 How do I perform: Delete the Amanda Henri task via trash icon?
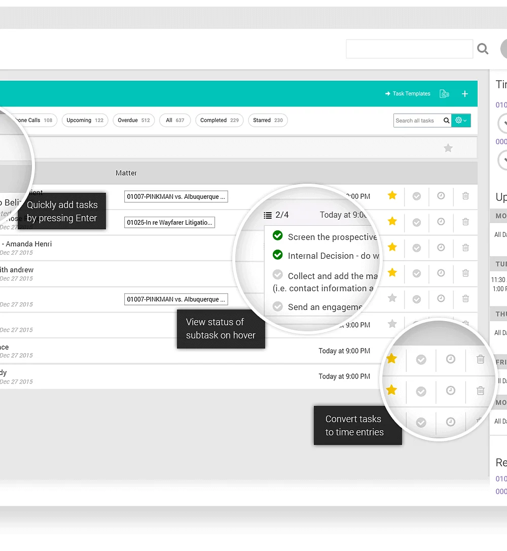tap(465, 248)
